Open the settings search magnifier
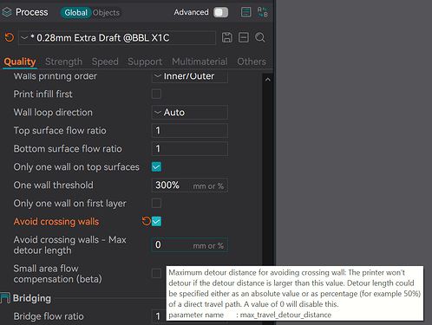This screenshot has height=325, width=432. (260, 37)
